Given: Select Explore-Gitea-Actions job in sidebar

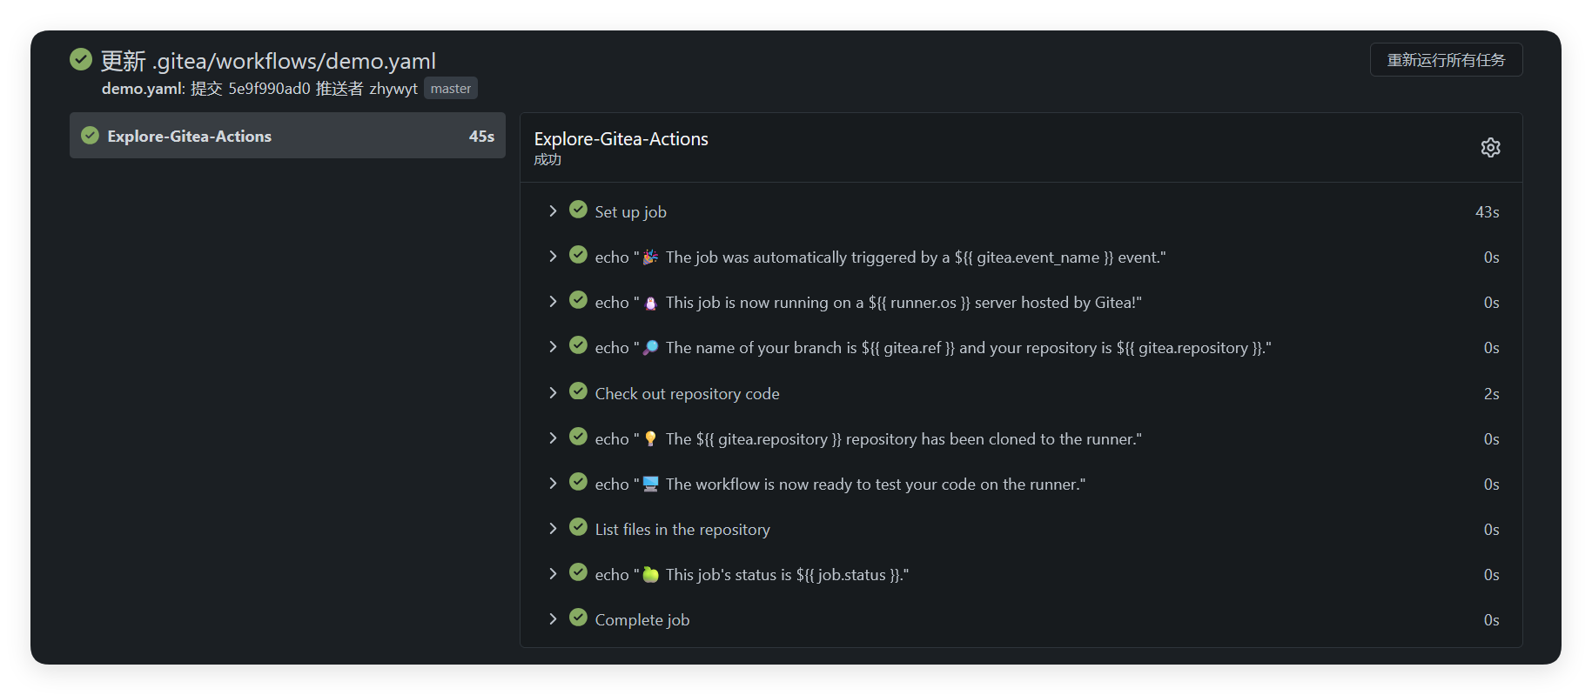Looking at the screenshot, I should tap(287, 136).
